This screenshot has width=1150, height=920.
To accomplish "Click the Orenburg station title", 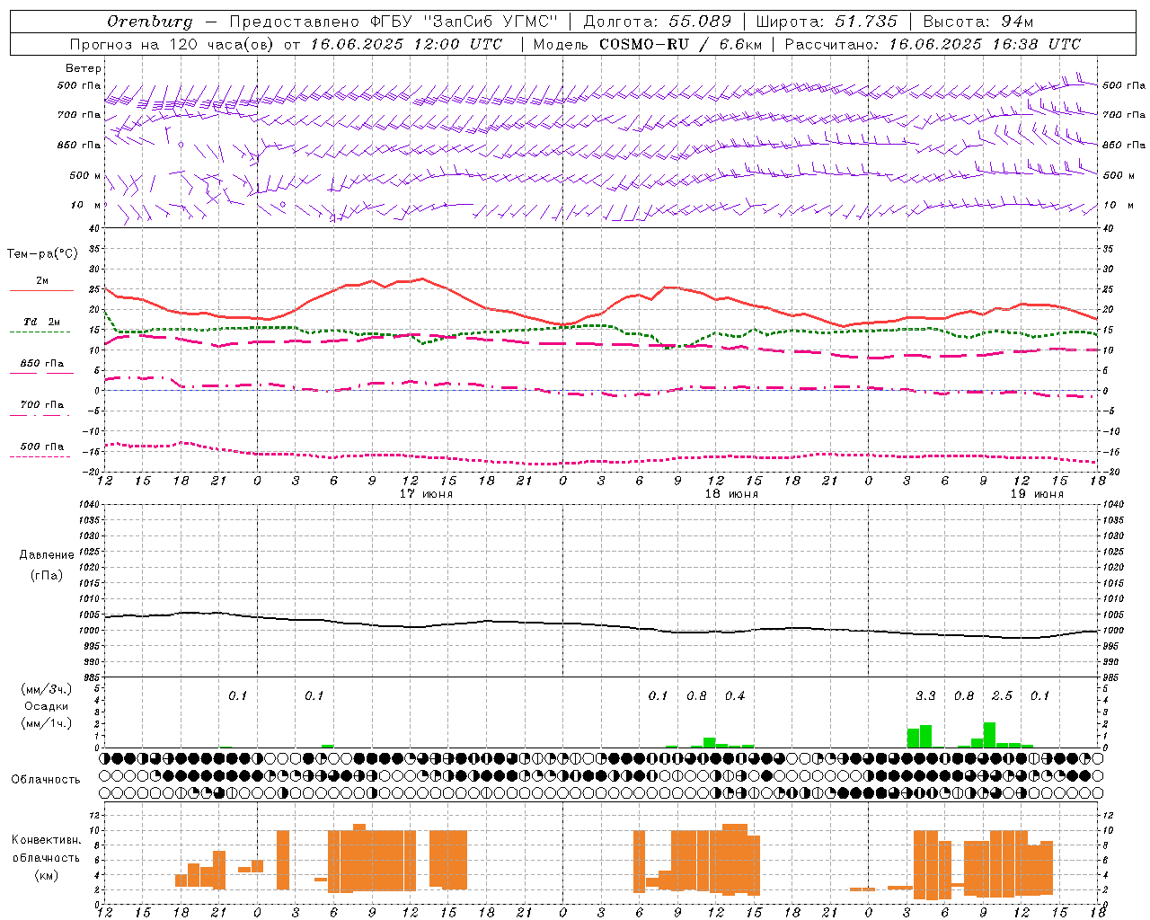I will click(x=149, y=22).
